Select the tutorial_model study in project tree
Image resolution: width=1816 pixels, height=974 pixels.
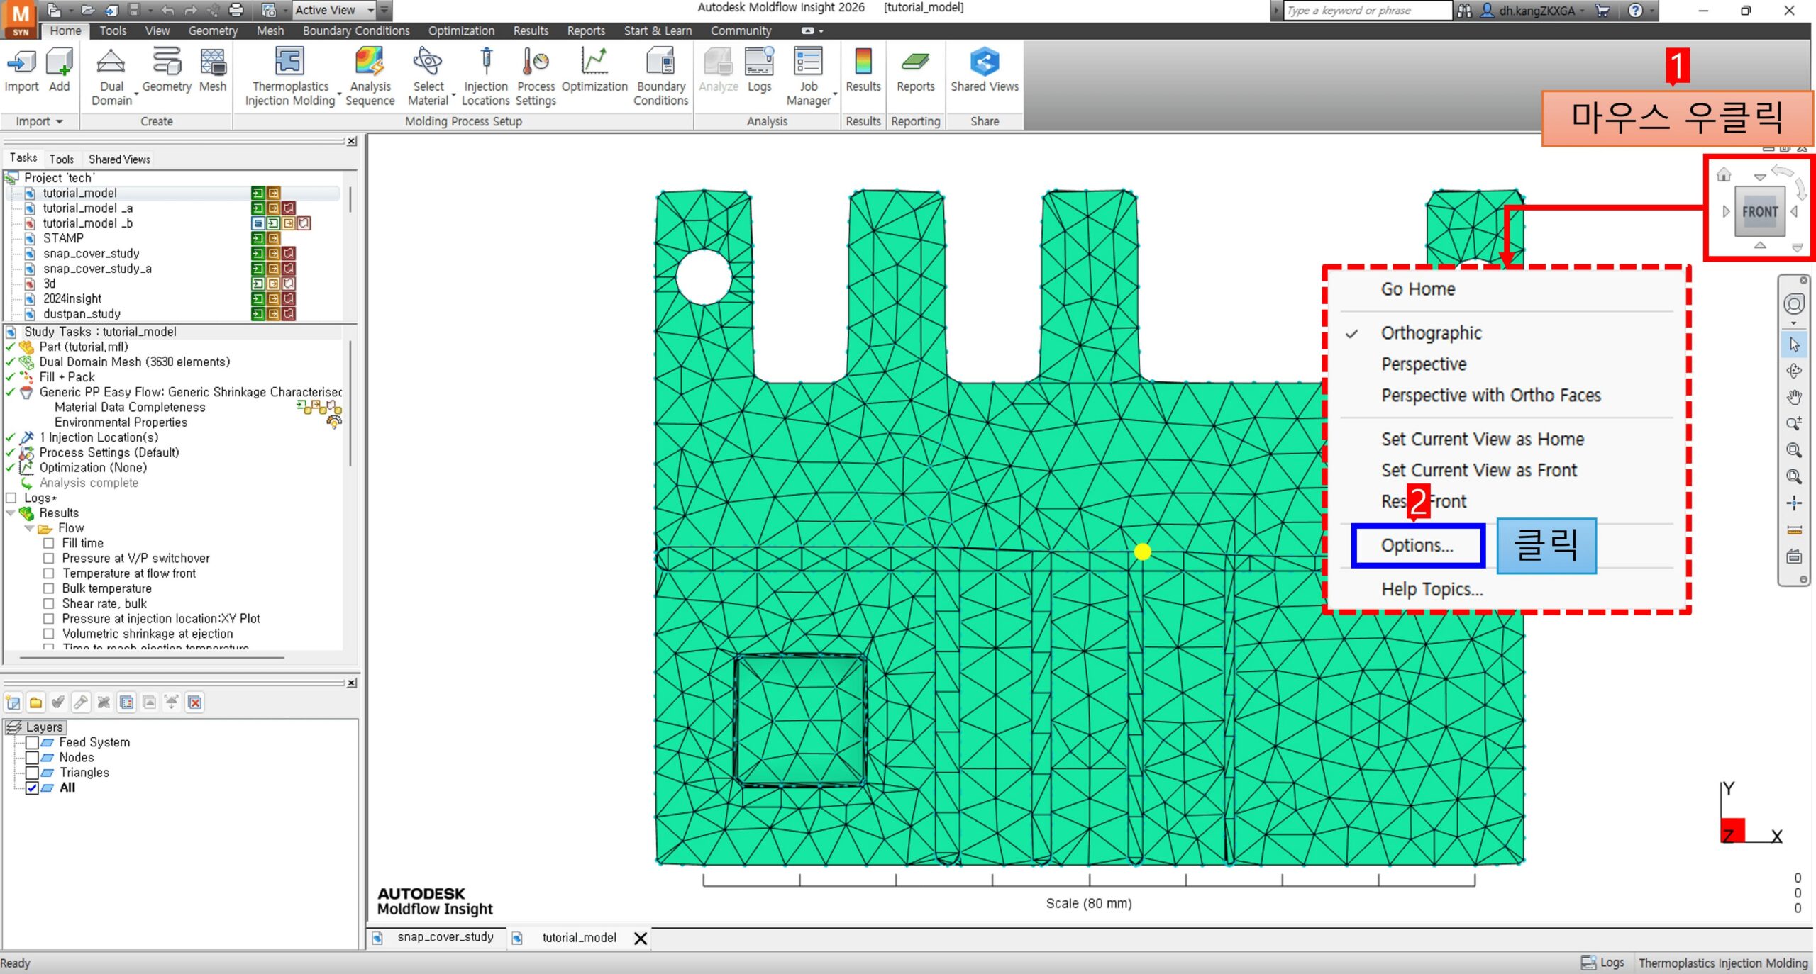click(x=79, y=193)
